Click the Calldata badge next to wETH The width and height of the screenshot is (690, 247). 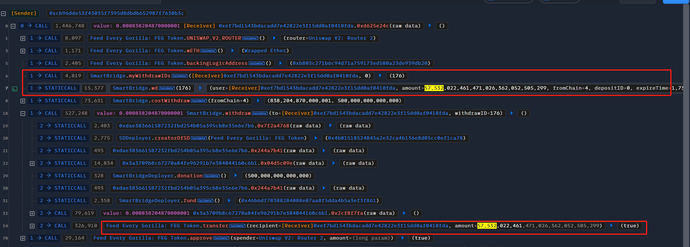pyautogui.click(x=208, y=51)
